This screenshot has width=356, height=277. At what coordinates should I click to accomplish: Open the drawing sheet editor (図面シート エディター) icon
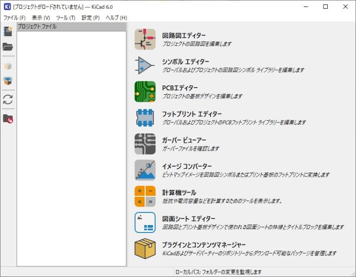pyautogui.click(x=145, y=222)
